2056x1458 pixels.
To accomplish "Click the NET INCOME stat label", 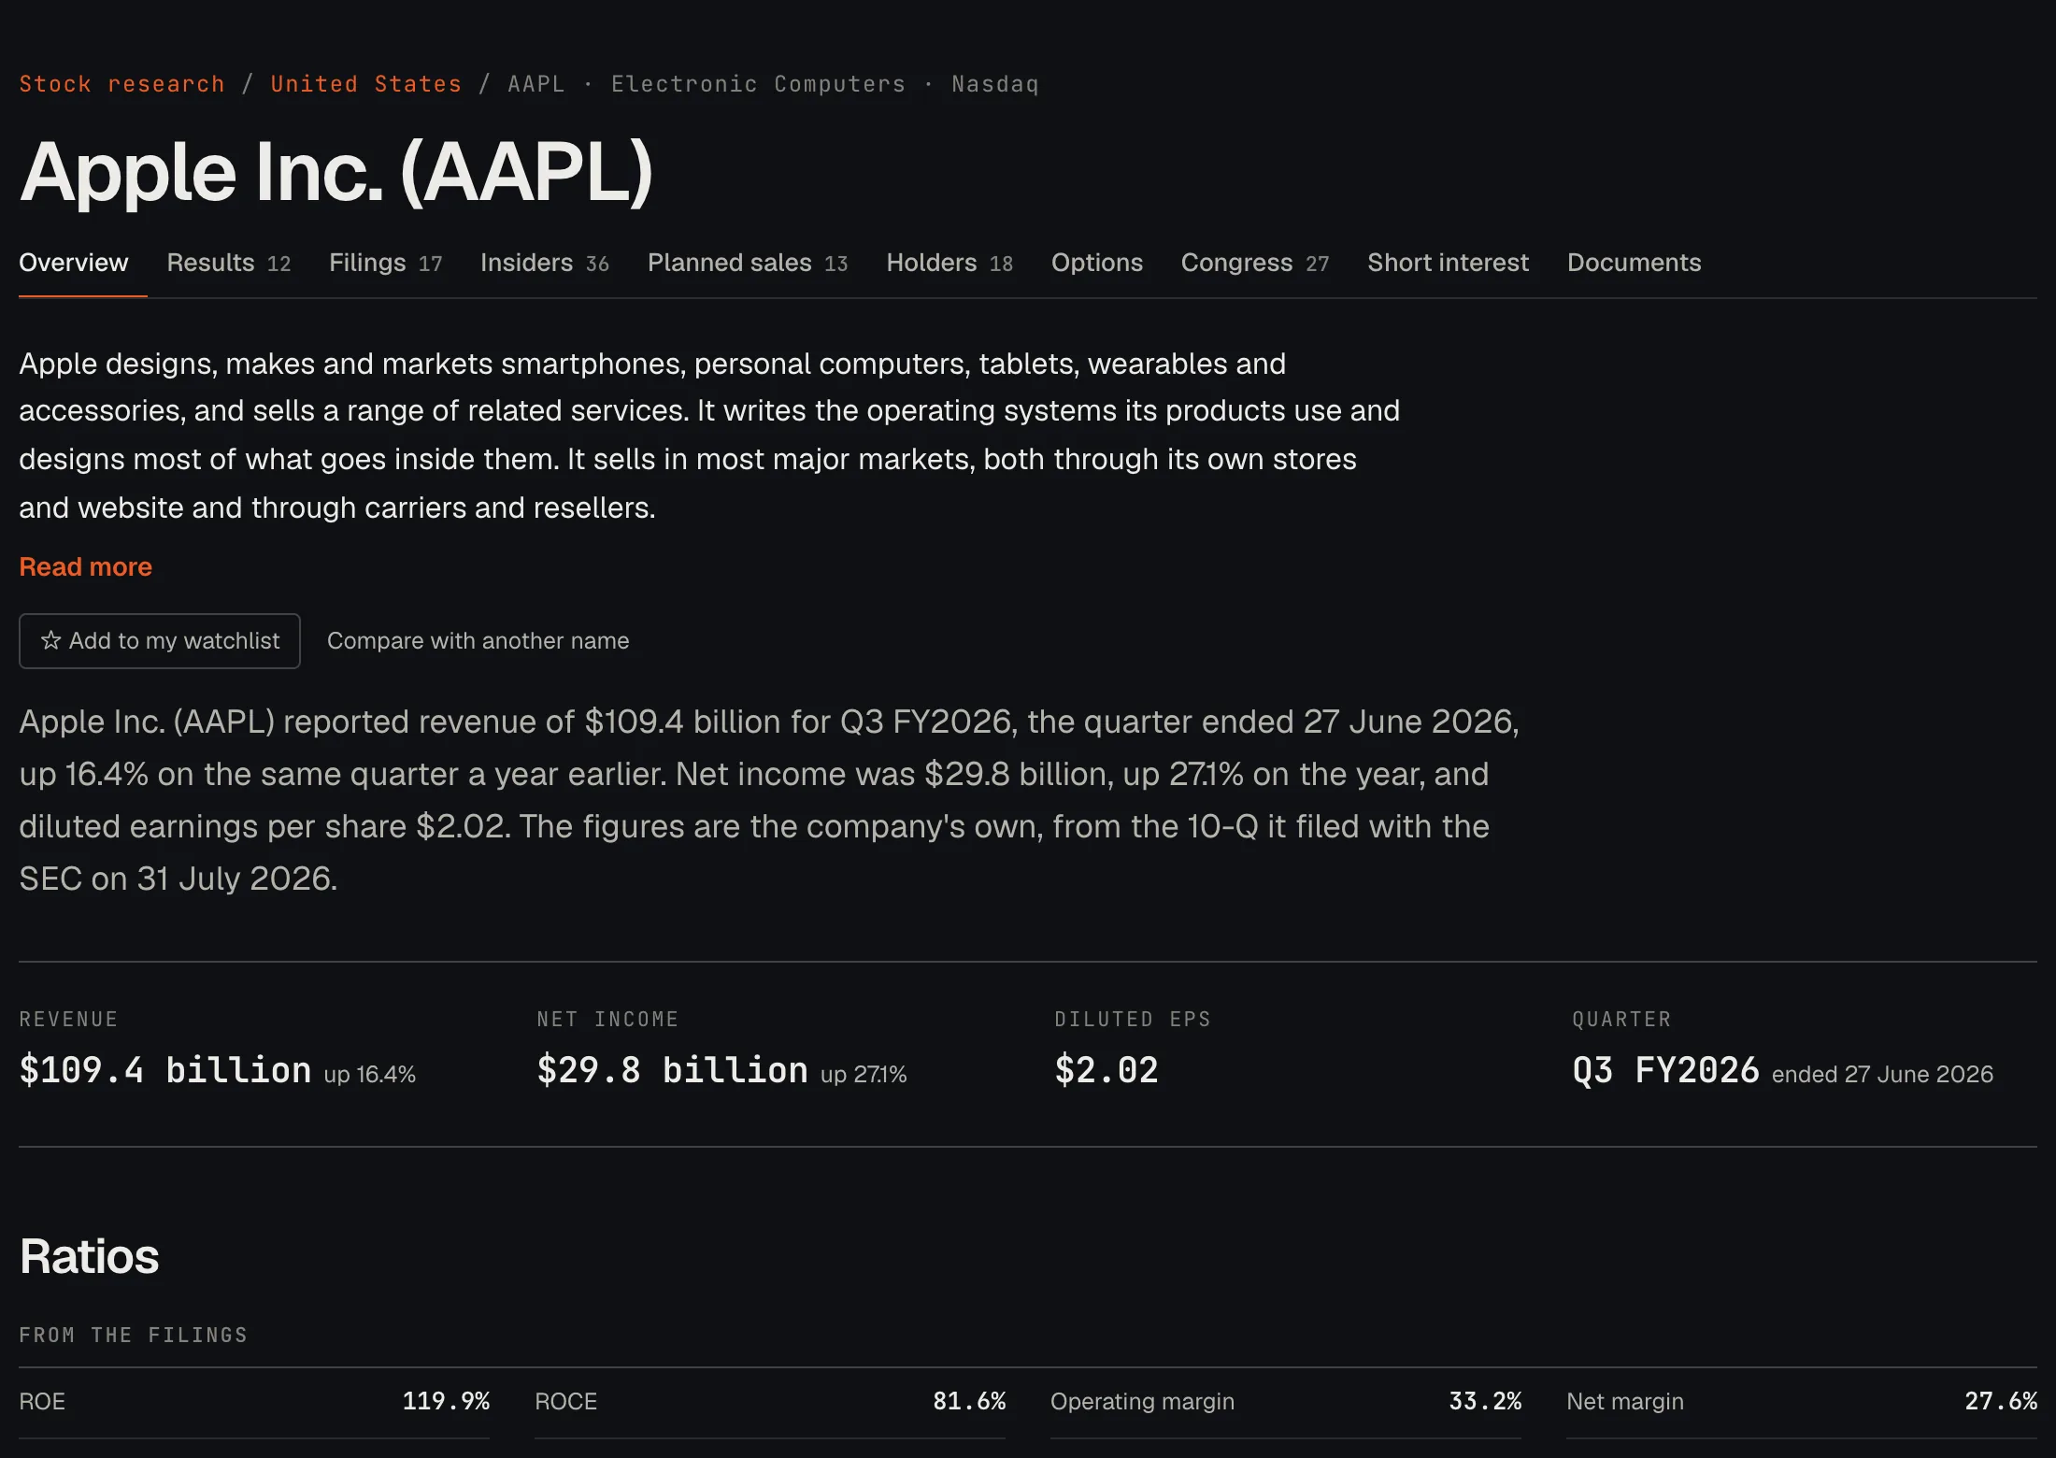I will point(607,1020).
